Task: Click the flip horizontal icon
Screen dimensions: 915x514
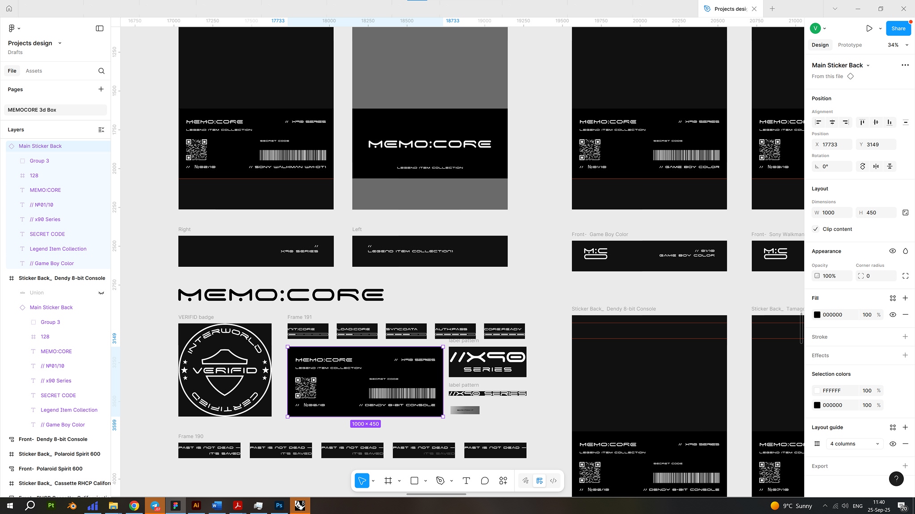Action: pyautogui.click(x=876, y=166)
